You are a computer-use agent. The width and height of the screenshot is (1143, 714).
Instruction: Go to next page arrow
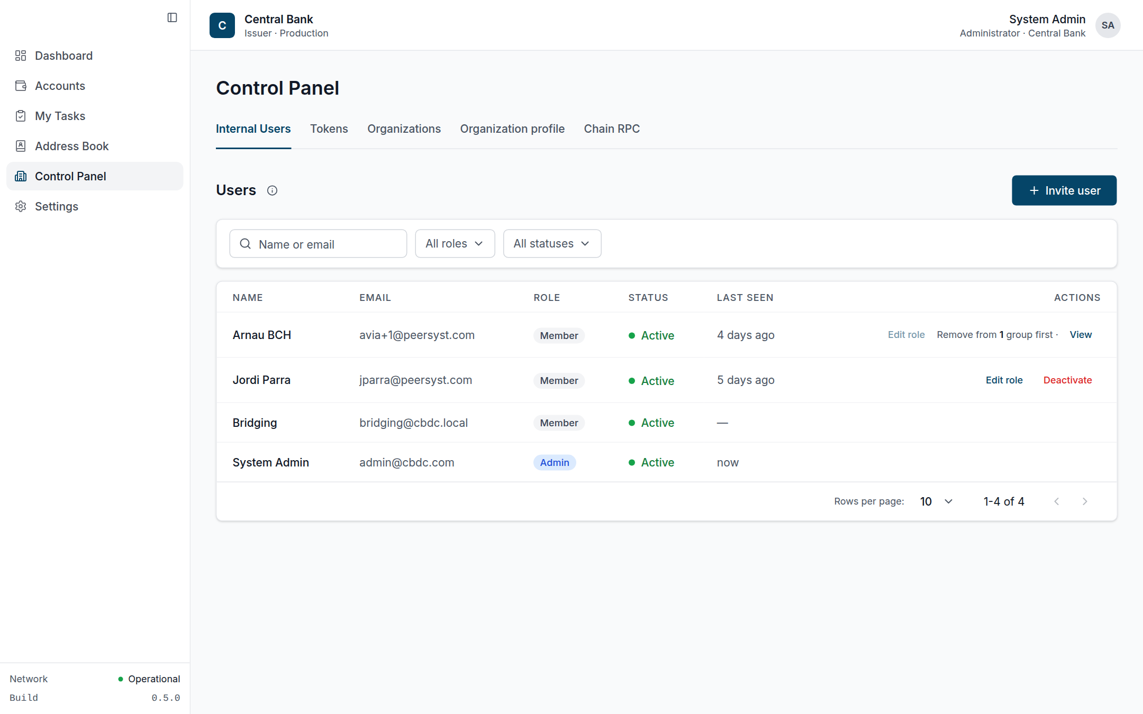pyautogui.click(x=1085, y=501)
